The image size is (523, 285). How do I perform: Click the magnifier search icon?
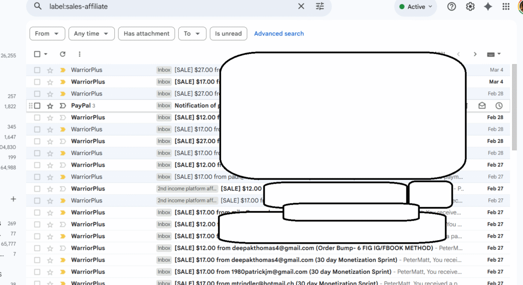[38, 6]
